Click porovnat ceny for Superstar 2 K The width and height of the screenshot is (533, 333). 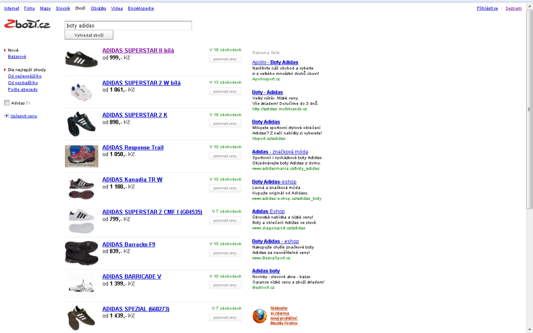pyautogui.click(x=225, y=124)
